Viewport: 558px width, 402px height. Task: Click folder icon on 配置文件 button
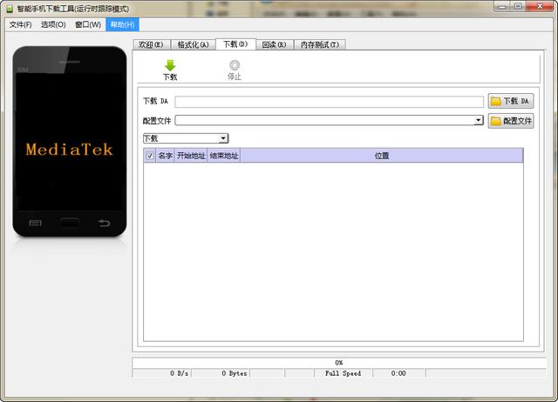coord(495,121)
